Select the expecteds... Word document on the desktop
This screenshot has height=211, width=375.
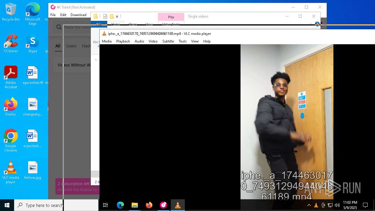33,139
